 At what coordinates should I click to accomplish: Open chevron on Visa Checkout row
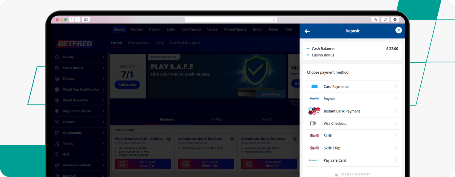(396, 124)
